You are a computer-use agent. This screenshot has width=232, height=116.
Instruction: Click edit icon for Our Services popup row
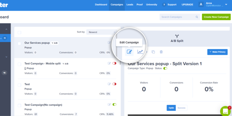pos(109,43)
